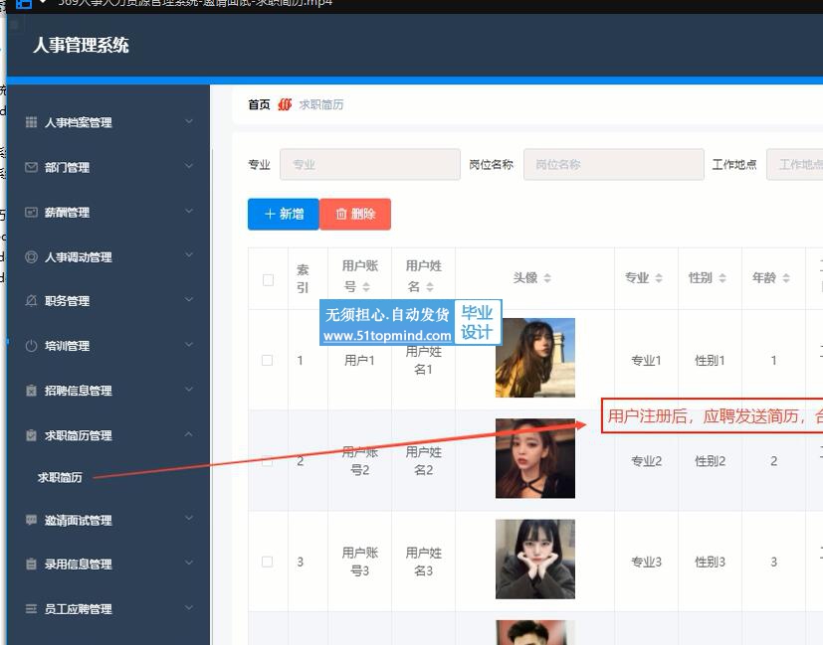
Task: Click the 员工应聘管理 list icon
Action: point(31,609)
